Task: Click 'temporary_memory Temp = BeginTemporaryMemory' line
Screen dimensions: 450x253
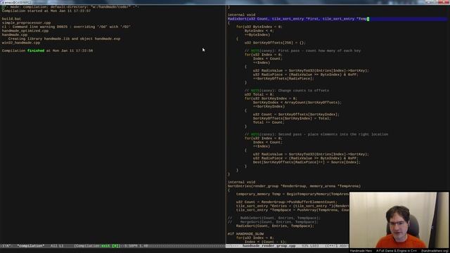Action: (292, 194)
